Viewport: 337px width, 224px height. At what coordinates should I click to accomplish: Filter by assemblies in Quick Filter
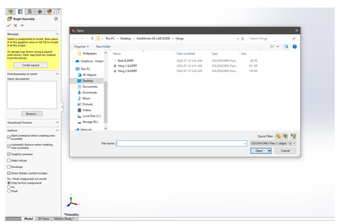pos(285,136)
